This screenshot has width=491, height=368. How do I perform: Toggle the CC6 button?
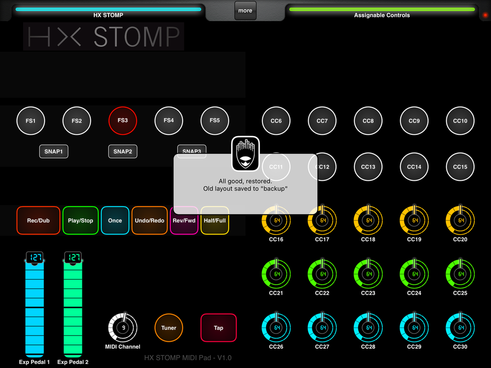point(276,121)
